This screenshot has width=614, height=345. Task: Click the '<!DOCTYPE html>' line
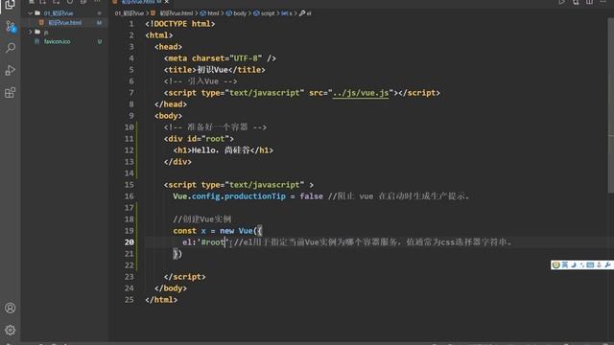180,24
